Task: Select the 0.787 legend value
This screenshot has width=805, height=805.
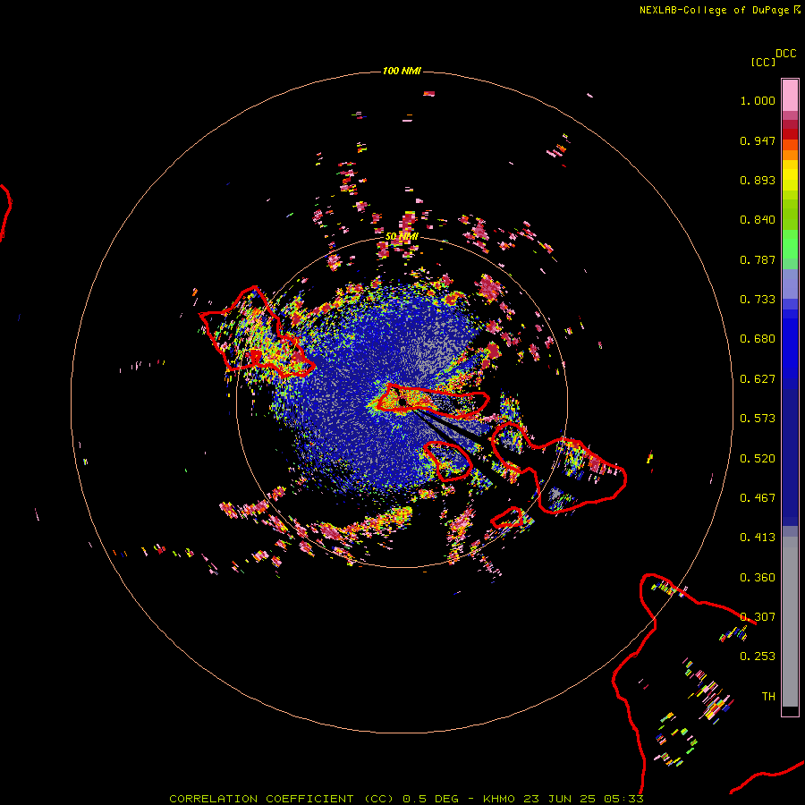Action: (x=758, y=259)
